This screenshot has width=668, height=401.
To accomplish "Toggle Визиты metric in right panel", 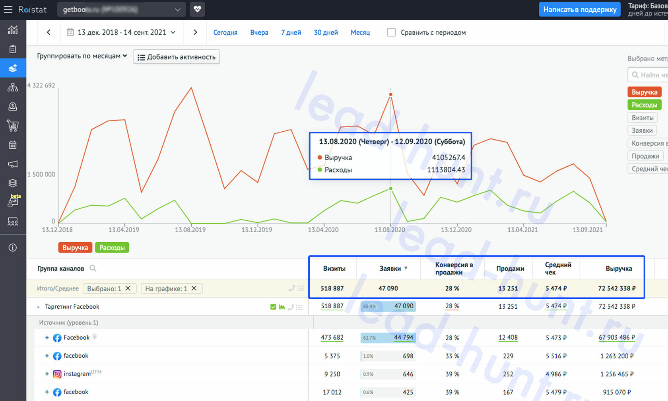I will tap(643, 117).
